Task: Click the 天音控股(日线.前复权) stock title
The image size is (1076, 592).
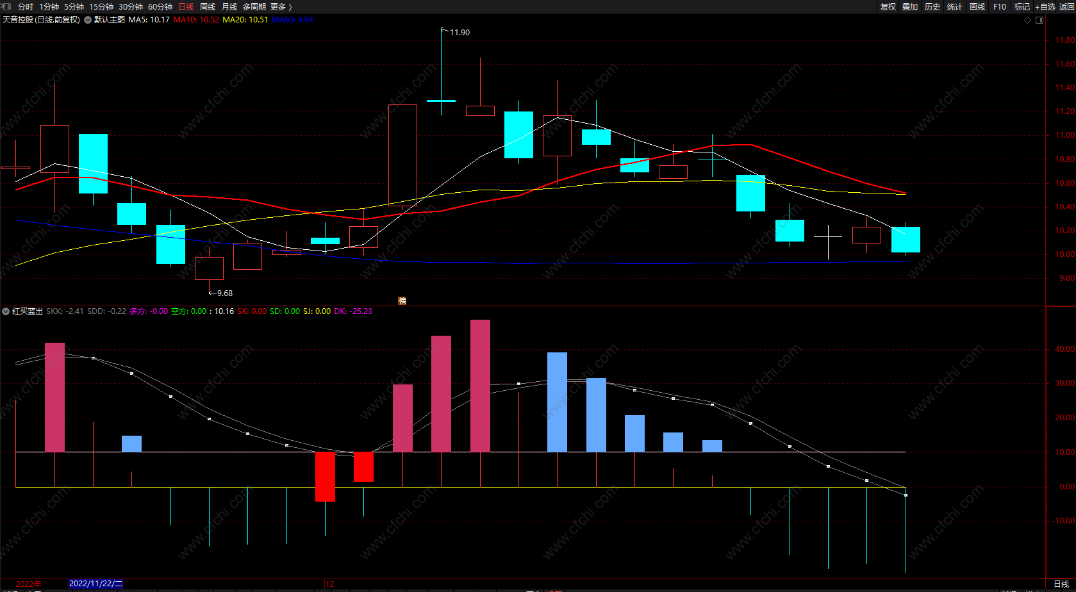Action: 41,20
